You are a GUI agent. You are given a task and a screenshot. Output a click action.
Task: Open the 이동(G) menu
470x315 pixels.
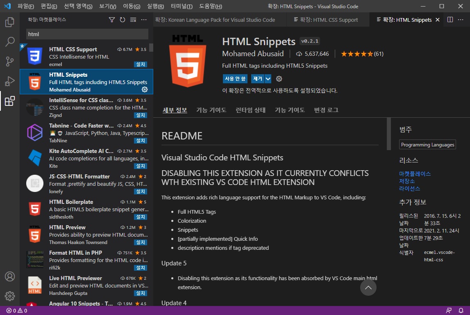pyautogui.click(x=132, y=6)
